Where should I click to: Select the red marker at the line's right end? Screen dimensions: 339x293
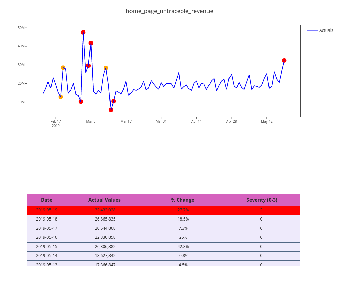click(284, 61)
